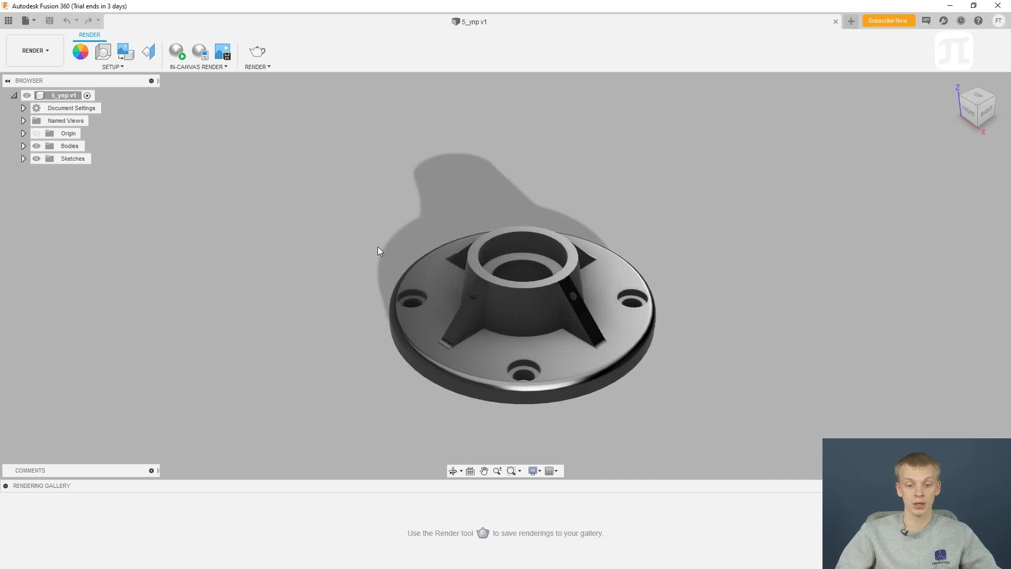Collapse the Rendering Gallery panel toggle
The height and width of the screenshot is (569, 1011).
point(6,486)
